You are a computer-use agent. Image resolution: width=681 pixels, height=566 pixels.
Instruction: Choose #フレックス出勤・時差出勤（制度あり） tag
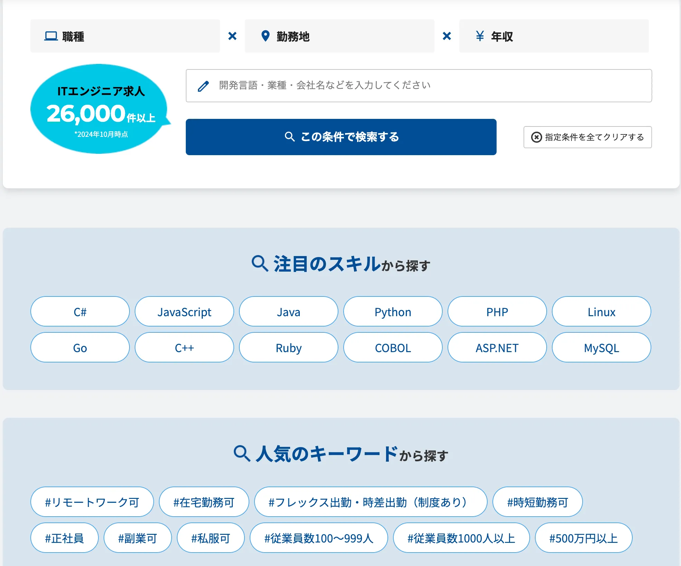(x=371, y=502)
